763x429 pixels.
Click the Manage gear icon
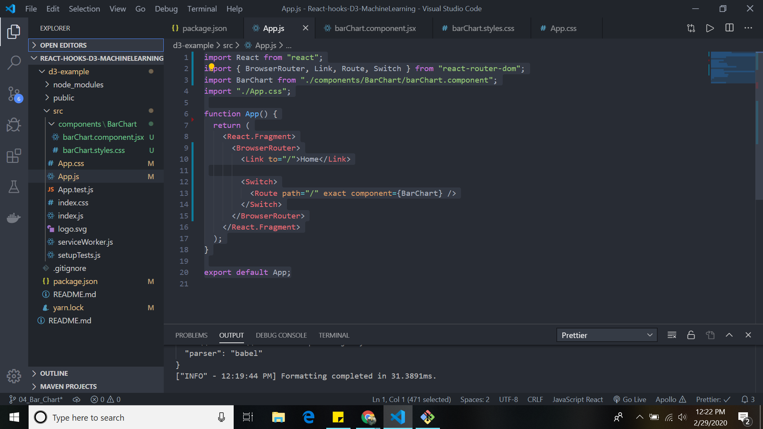coord(14,376)
